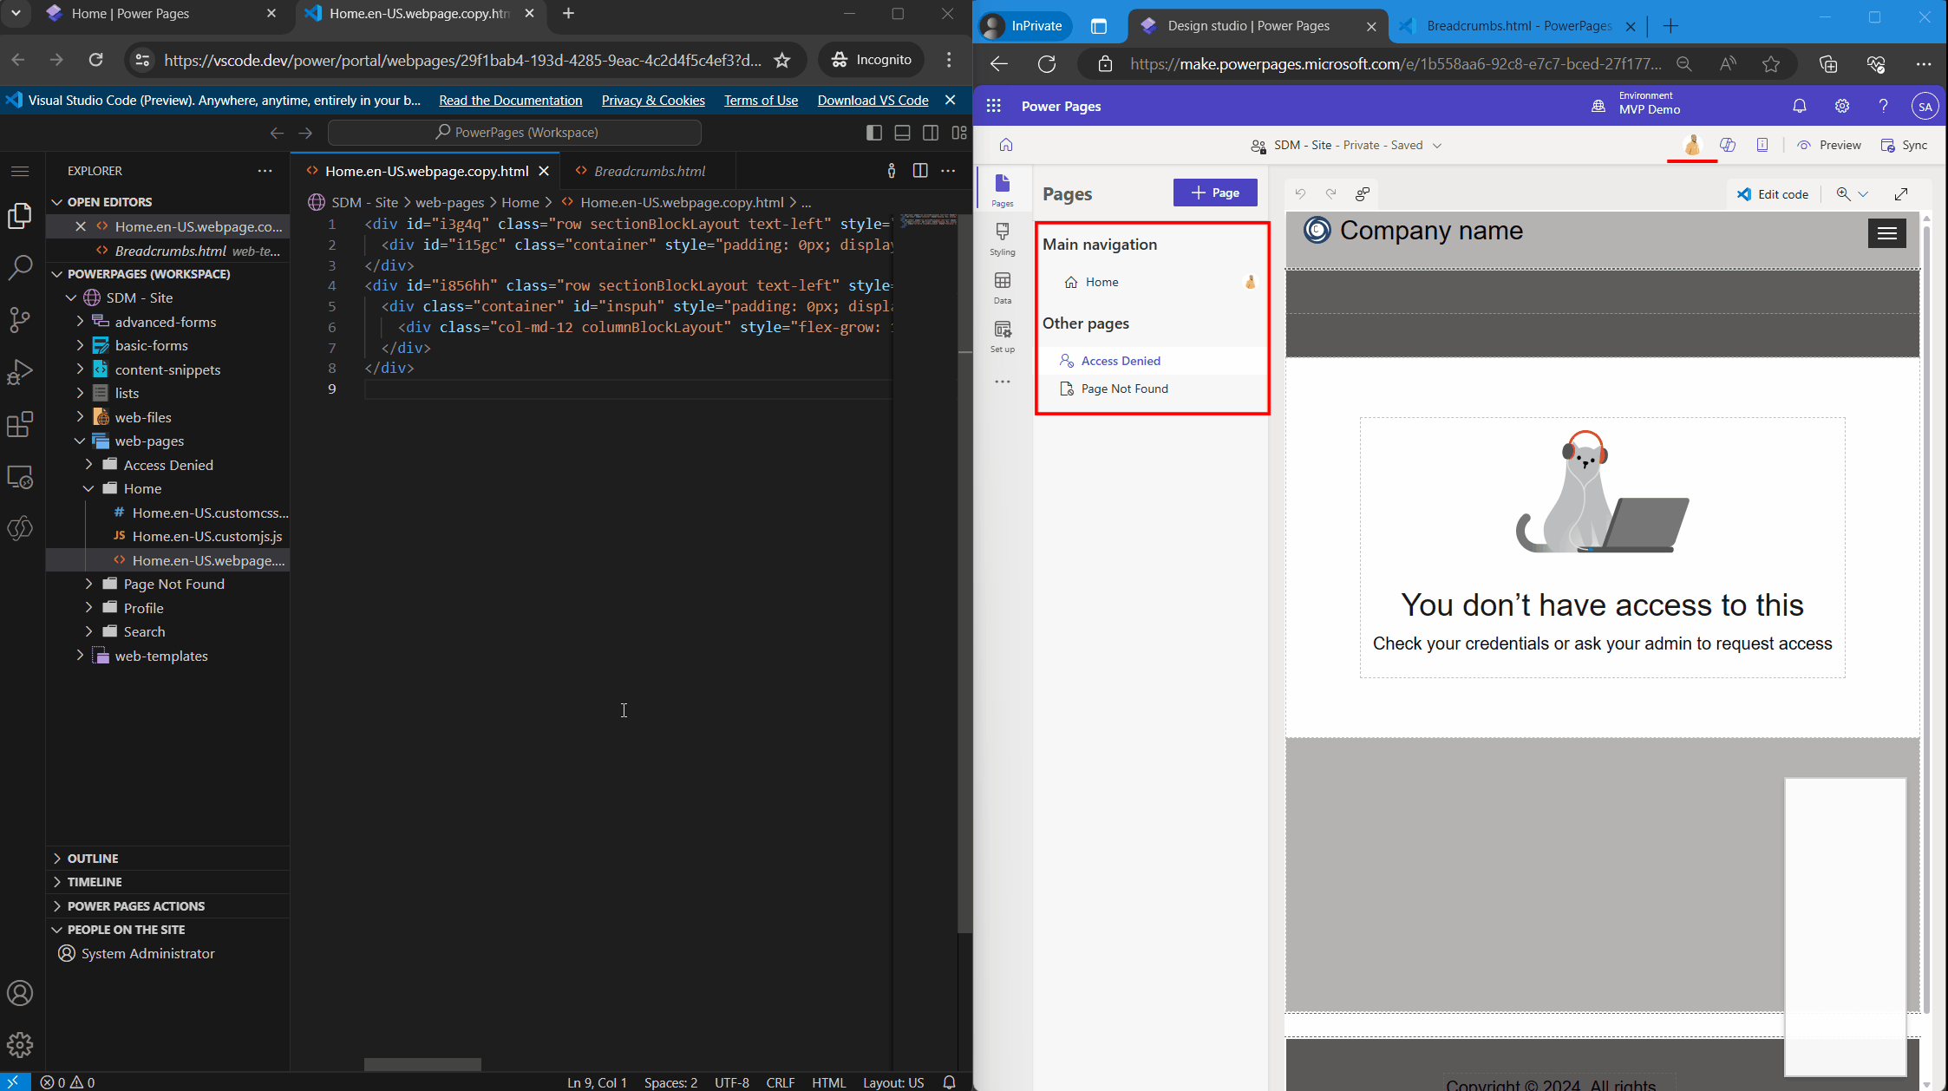1948x1091 pixels.
Task: Toggle the bottom panel in VS Code
Action: (902, 132)
